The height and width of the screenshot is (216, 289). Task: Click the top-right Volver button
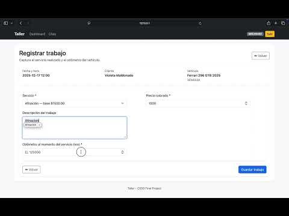pos(261,56)
